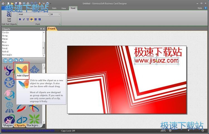The width and height of the screenshot is (209, 134).
Task: Switch to the Font ribbon tab
Action: click(73, 8)
